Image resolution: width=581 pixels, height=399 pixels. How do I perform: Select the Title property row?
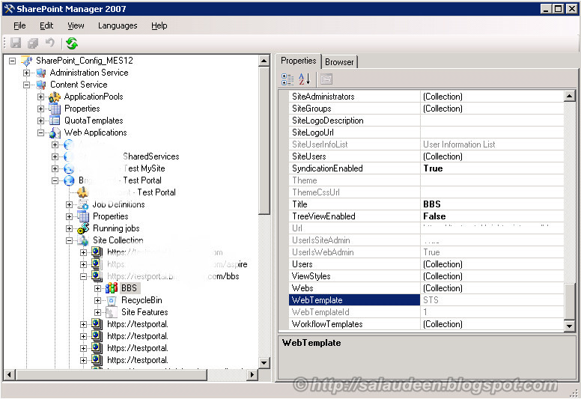[x=427, y=204]
